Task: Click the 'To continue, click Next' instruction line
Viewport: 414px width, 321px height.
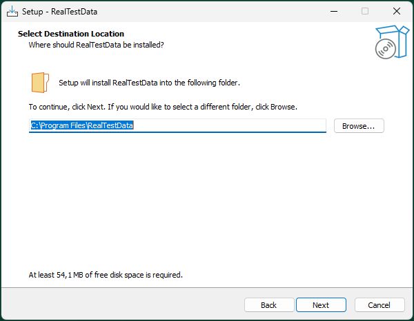Action: click(x=163, y=107)
